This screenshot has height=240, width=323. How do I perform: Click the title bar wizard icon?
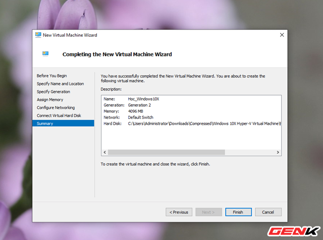pyautogui.click(x=38, y=35)
